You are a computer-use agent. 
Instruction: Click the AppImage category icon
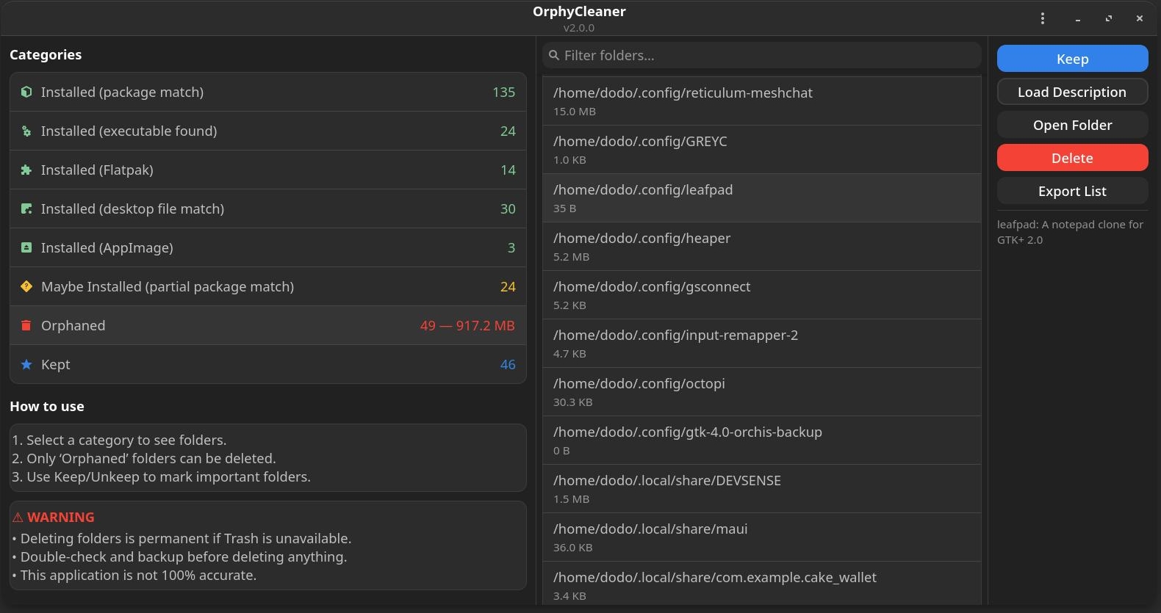(26, 247)
